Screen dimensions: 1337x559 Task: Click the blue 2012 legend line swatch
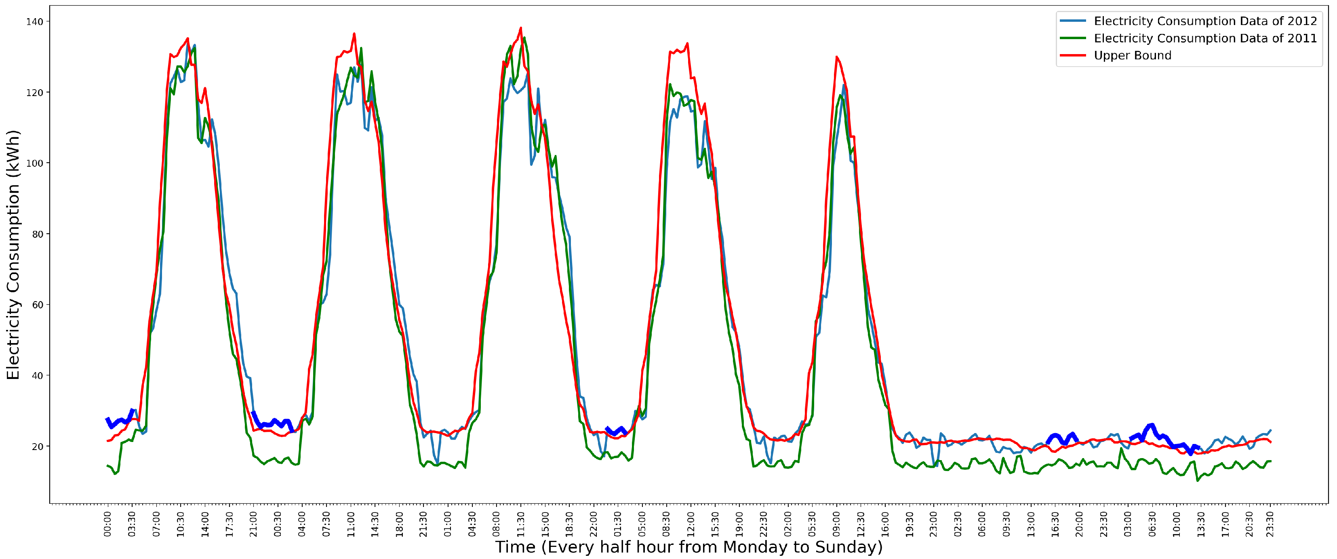(x=1072, y=21)
